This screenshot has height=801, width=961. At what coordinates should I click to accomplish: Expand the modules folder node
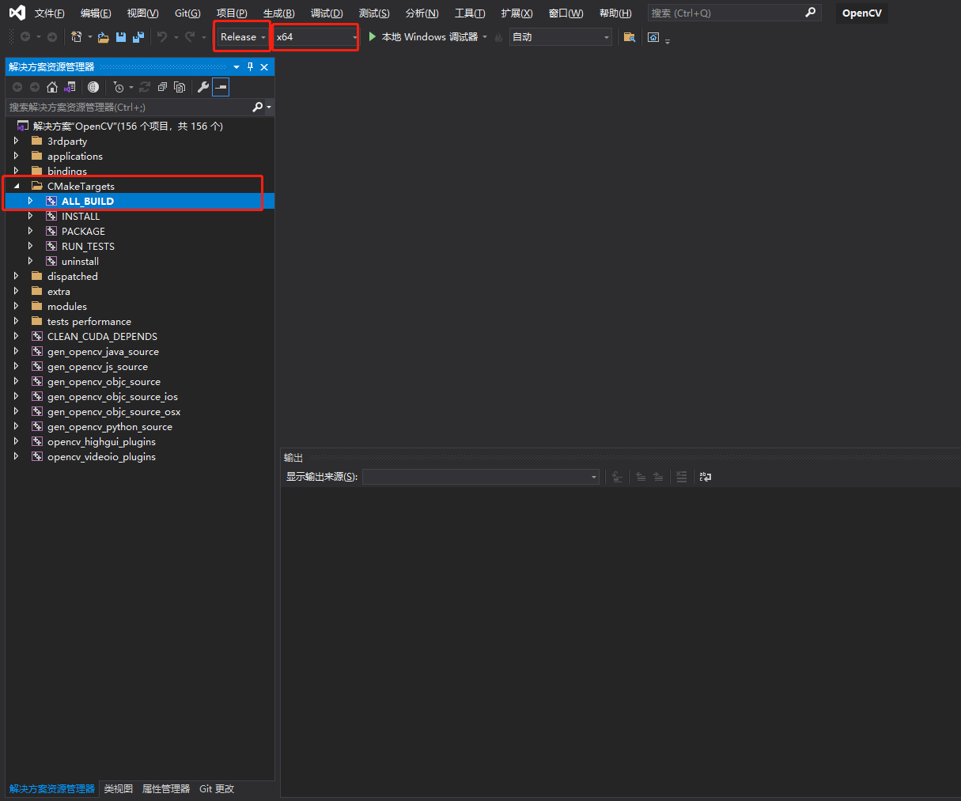coord(16,306)
